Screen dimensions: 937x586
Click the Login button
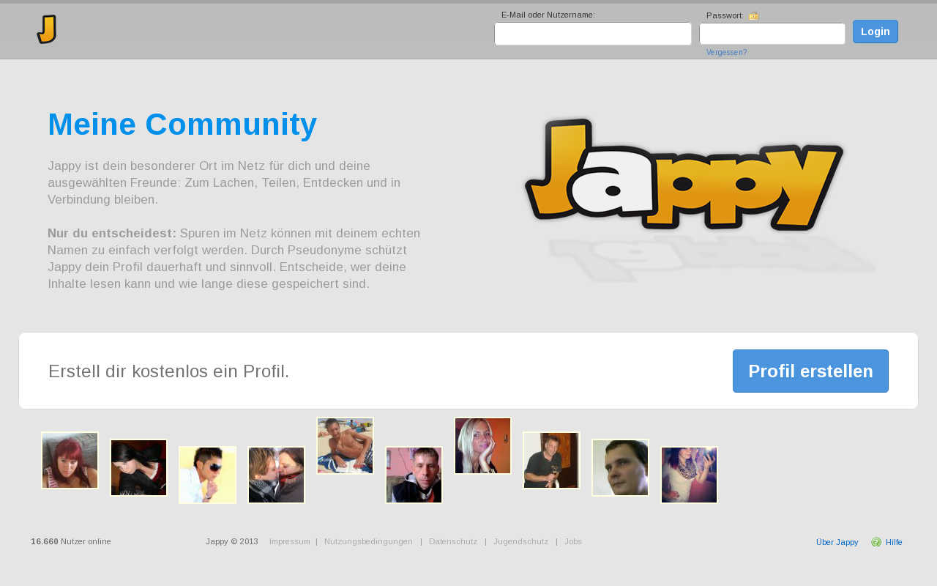point(876,31)
